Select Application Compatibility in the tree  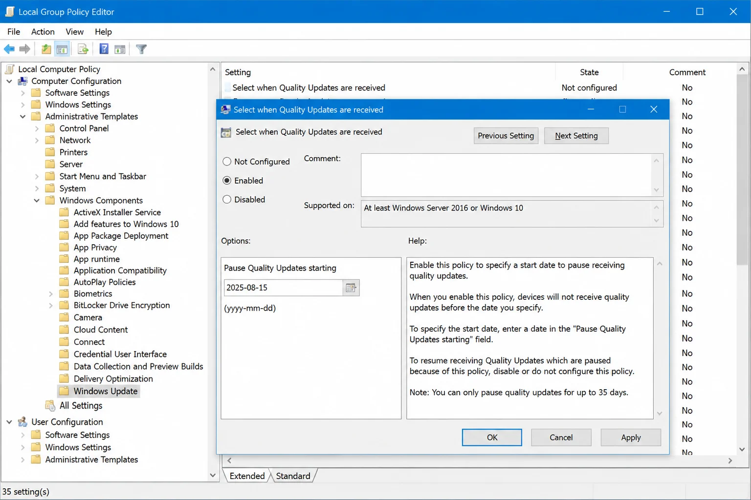[x=120, y=271]
